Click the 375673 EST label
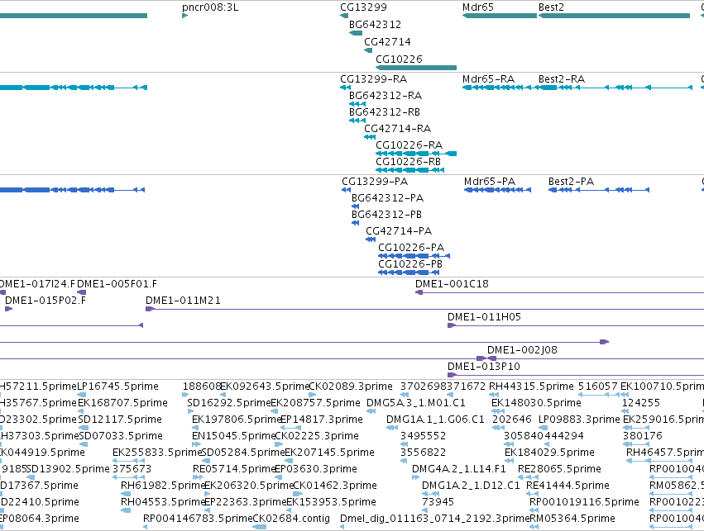This screenshot has width=704, height=531. click(x=132, y=469)
